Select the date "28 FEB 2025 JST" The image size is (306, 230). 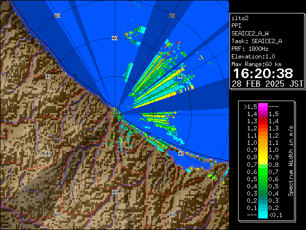tap(268, 84)
